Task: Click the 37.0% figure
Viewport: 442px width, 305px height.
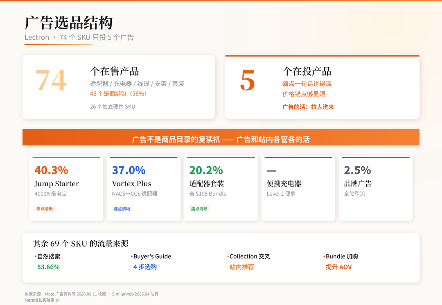Action: click(x=129, y=170)
